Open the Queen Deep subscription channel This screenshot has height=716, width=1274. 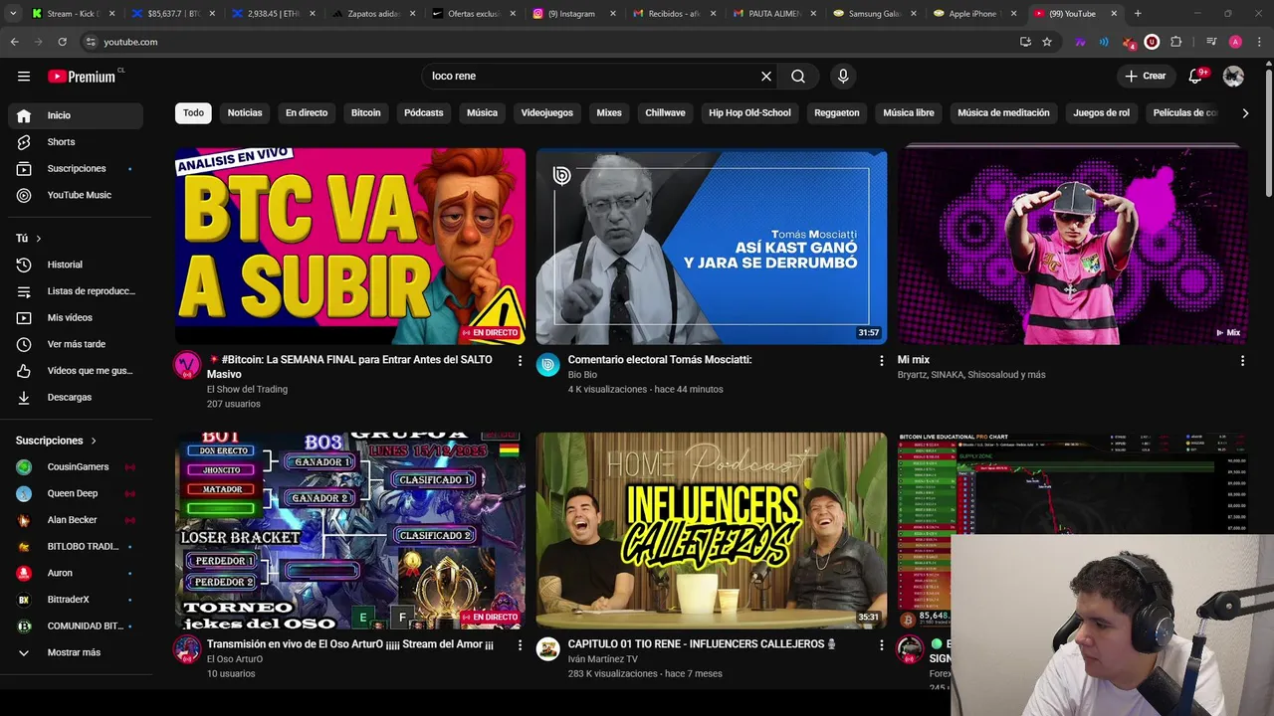76,493
